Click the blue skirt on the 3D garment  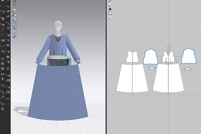[58, 94]
